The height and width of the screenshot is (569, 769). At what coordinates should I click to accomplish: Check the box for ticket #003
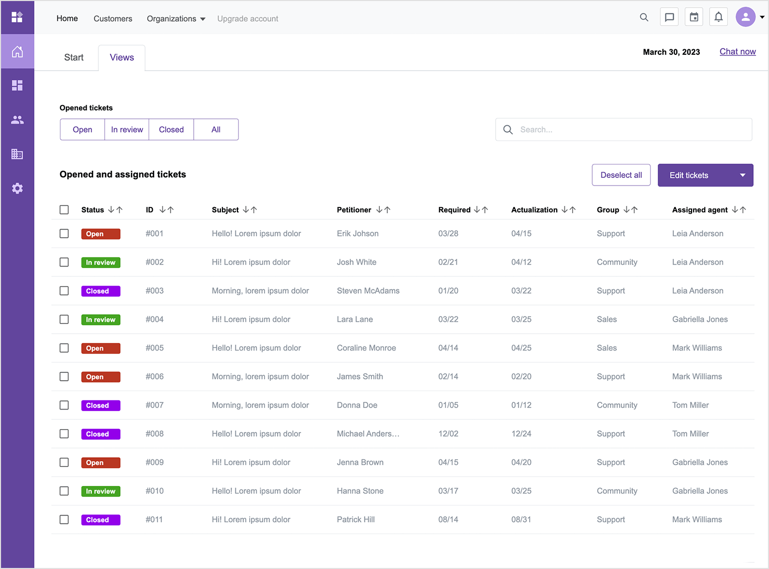pyautogui.click(x=64, y=291)
